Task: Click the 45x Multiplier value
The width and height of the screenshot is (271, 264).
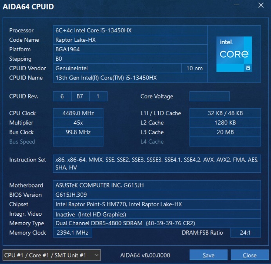Action: [78, 123]
